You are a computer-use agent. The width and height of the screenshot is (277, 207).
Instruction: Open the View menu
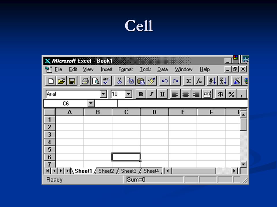[88, 69]
